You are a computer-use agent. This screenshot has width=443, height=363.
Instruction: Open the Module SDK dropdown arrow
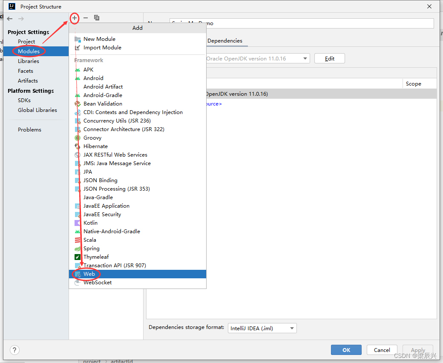(305, 58)
